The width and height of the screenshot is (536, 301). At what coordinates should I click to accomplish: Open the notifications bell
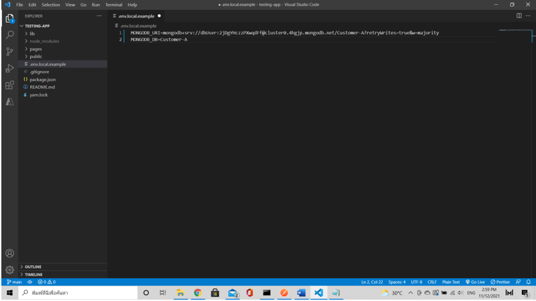[x=529, y=282]
